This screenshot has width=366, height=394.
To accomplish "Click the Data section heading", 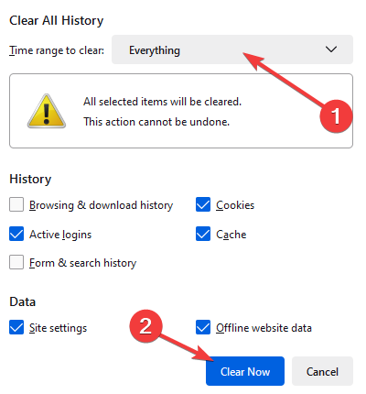I will pos(23,301).
